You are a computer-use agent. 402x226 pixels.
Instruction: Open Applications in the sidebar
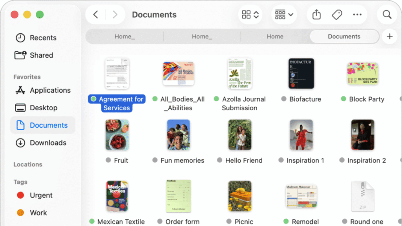click(x=43, y=90)
